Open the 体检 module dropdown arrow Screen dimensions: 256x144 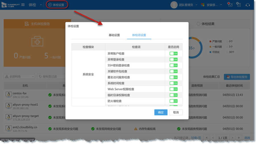(x=41, y=5)
